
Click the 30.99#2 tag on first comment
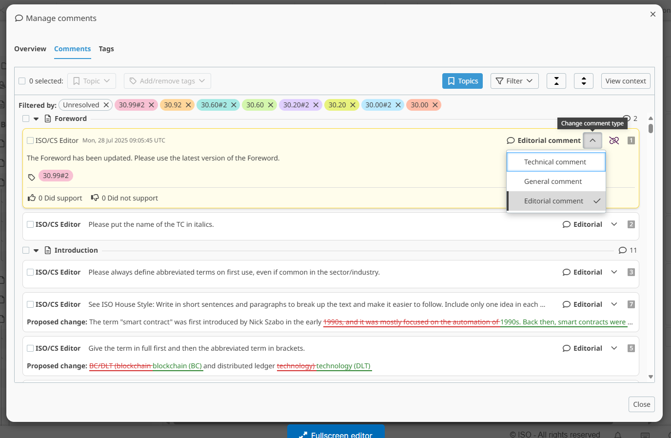56,176
